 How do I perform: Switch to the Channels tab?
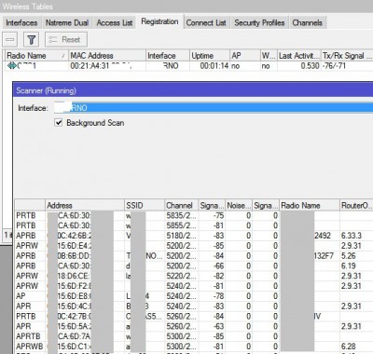[308, 22]
